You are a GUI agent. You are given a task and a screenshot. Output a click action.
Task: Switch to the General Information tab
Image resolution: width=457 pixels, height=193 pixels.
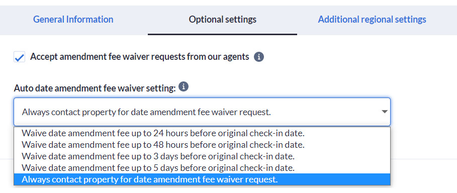coord(73,20)
